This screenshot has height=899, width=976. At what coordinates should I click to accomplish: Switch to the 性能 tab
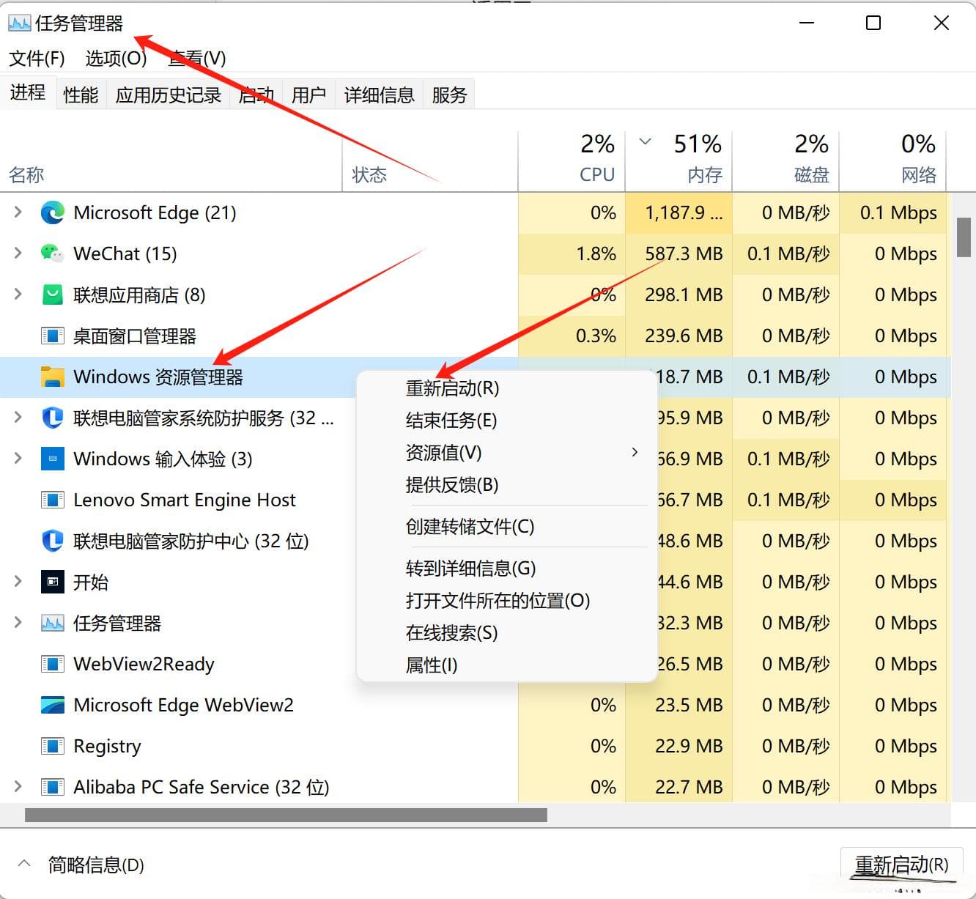click(81, 95)
